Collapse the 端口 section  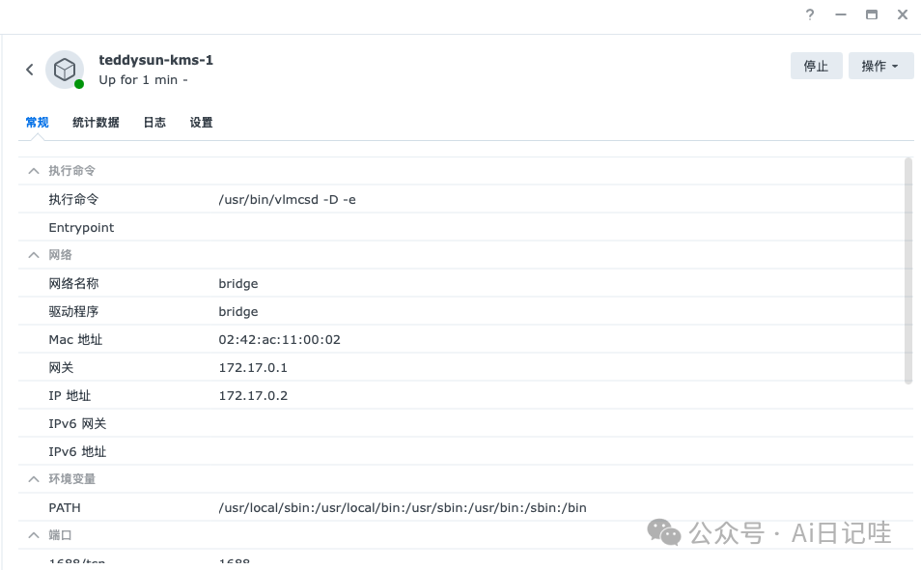pyautogui.click(x=34, y=535)
